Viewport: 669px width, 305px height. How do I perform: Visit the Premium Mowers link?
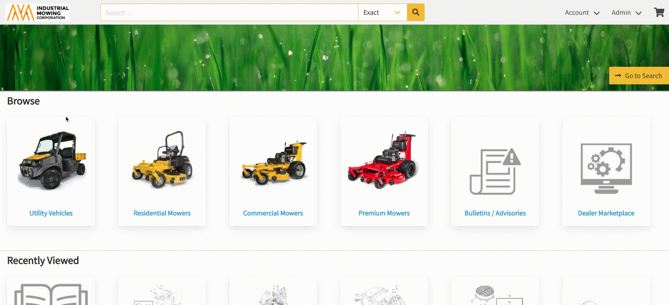click(x=384, y=213)
